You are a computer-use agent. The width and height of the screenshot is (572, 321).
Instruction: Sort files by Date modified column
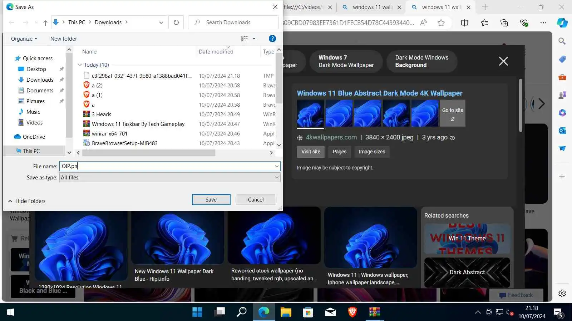tap(216, 52)
